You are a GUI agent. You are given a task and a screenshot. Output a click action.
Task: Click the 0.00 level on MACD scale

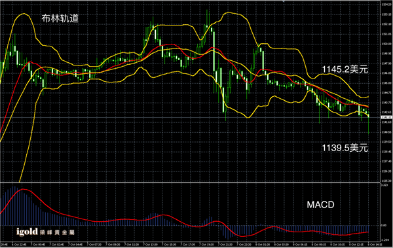(x=384, y=225)
